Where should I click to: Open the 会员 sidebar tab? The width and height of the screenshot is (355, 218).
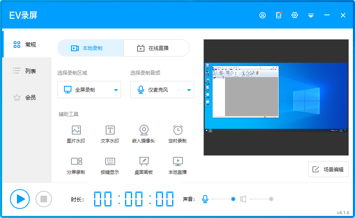(x=27, y=97)
